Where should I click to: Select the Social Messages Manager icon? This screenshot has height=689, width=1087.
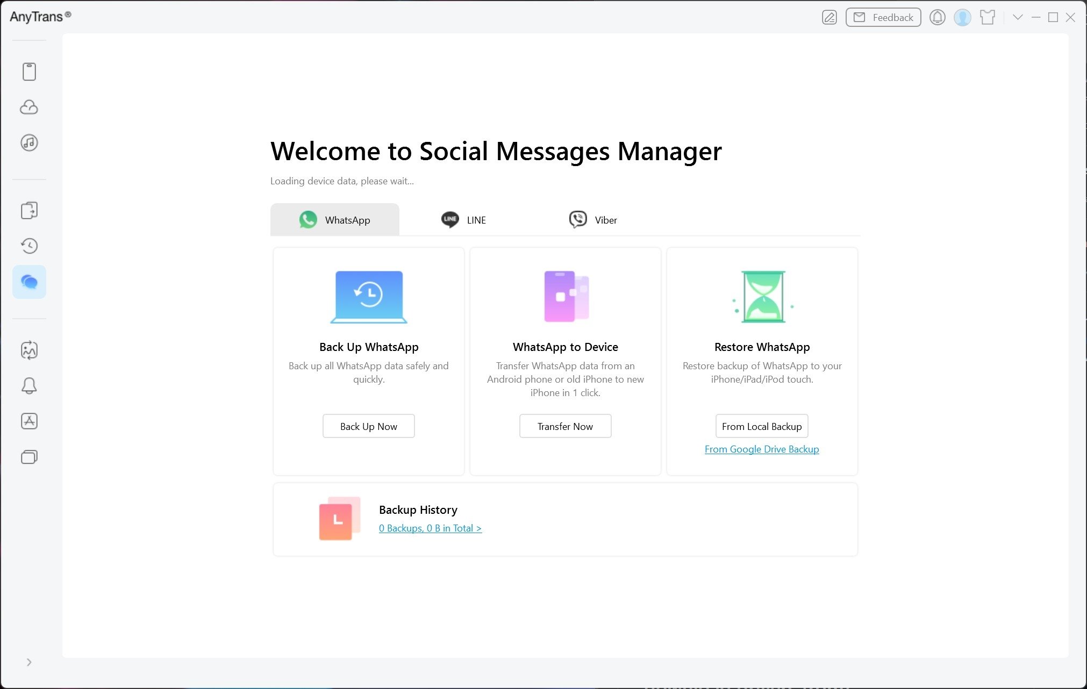tap(30, 283)
